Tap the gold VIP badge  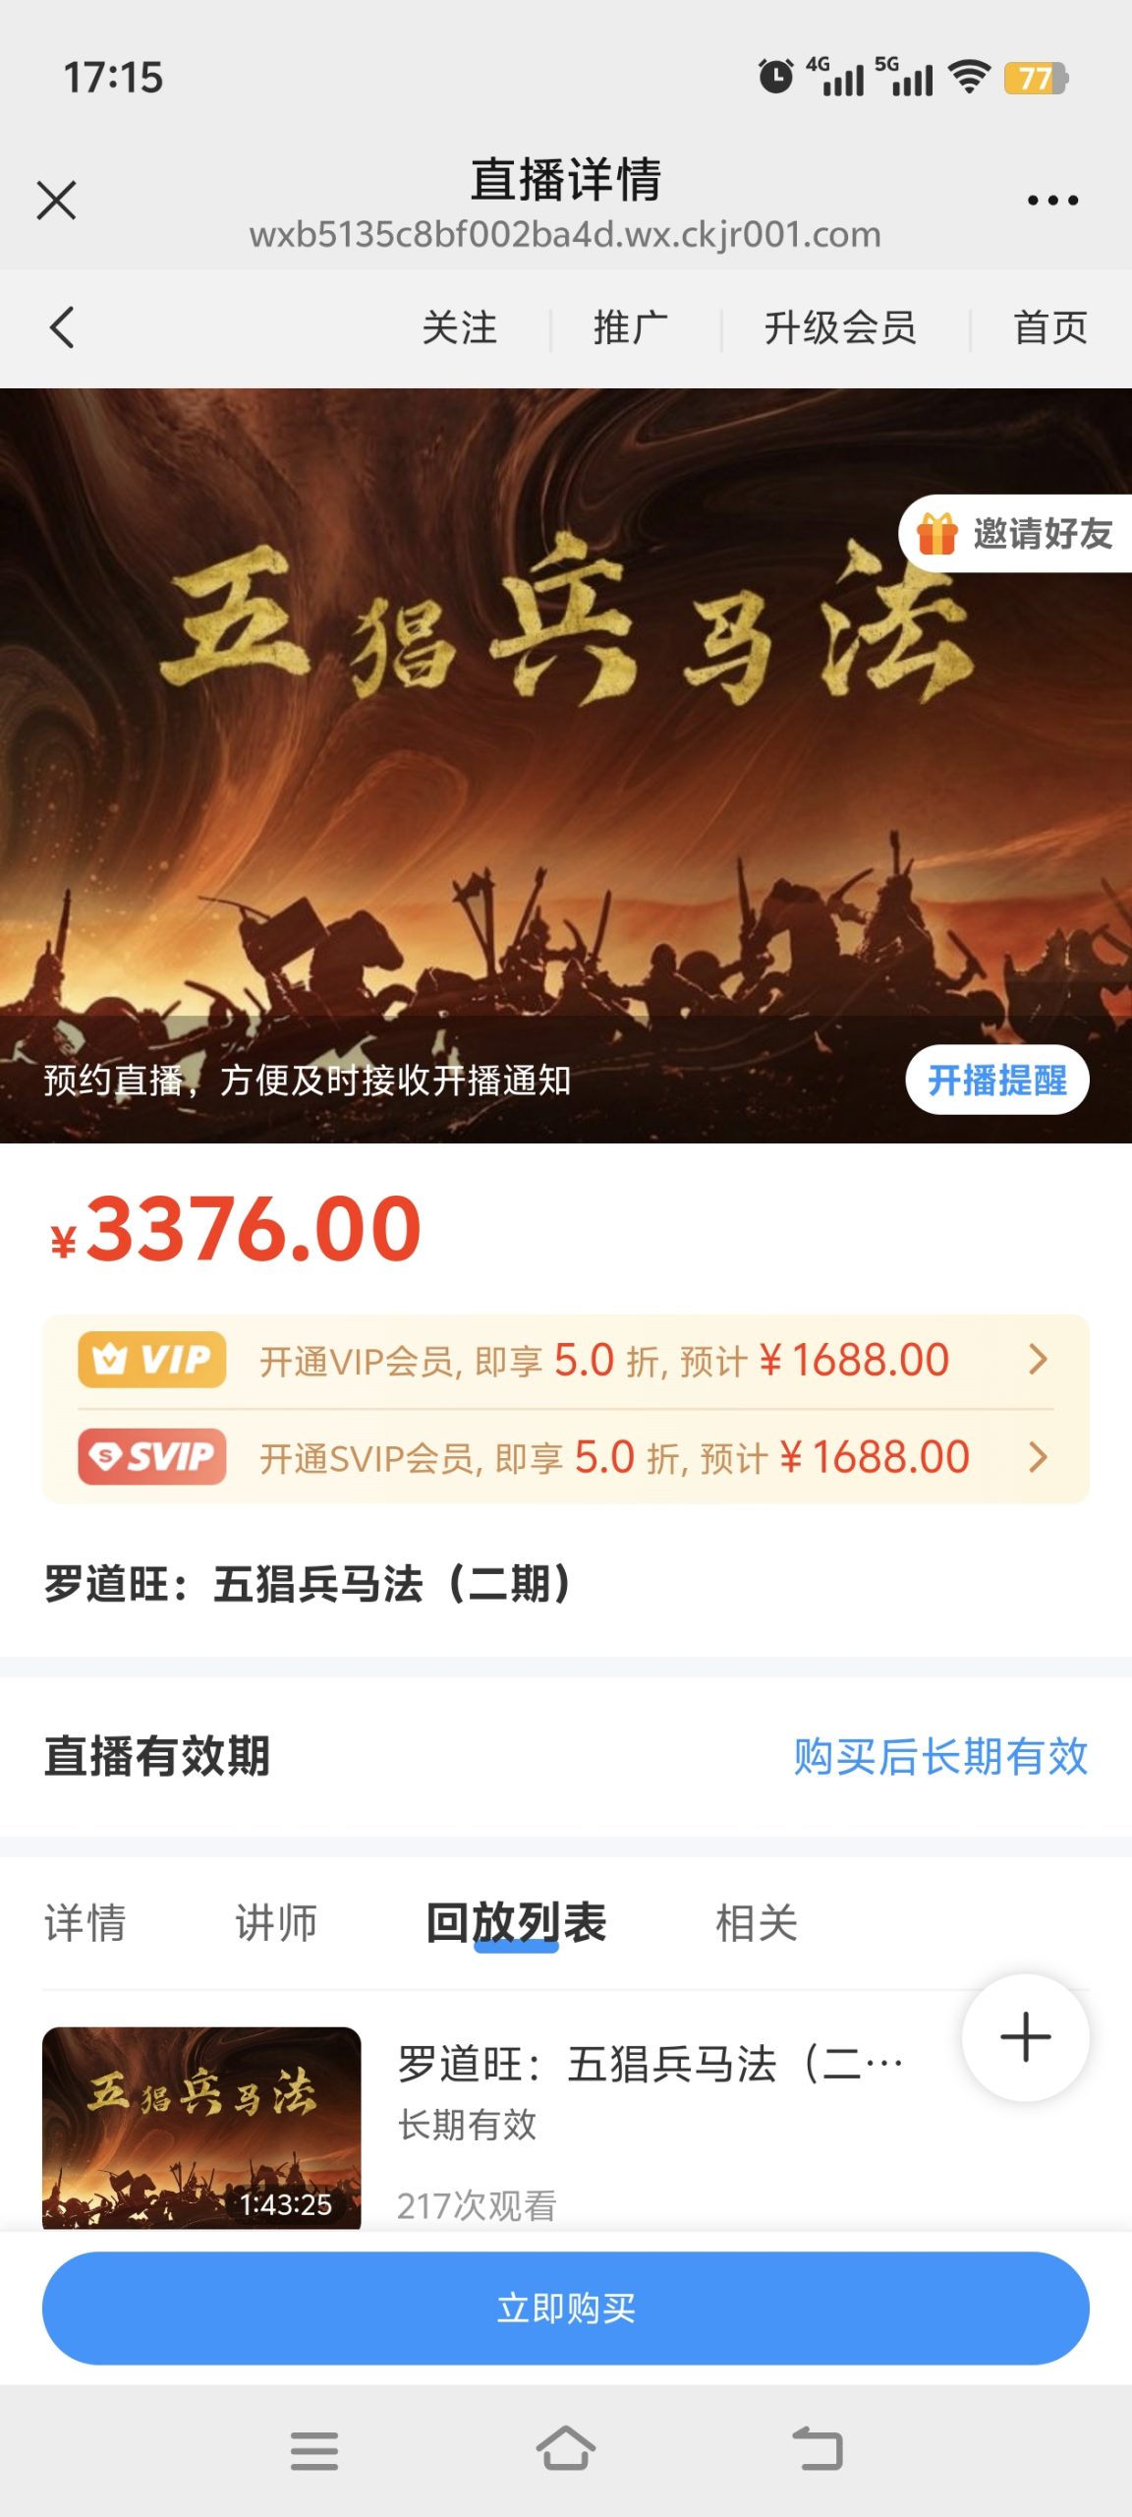[x=152, y=1360]
